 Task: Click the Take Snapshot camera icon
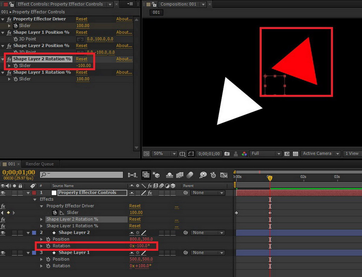pos(227,154)
